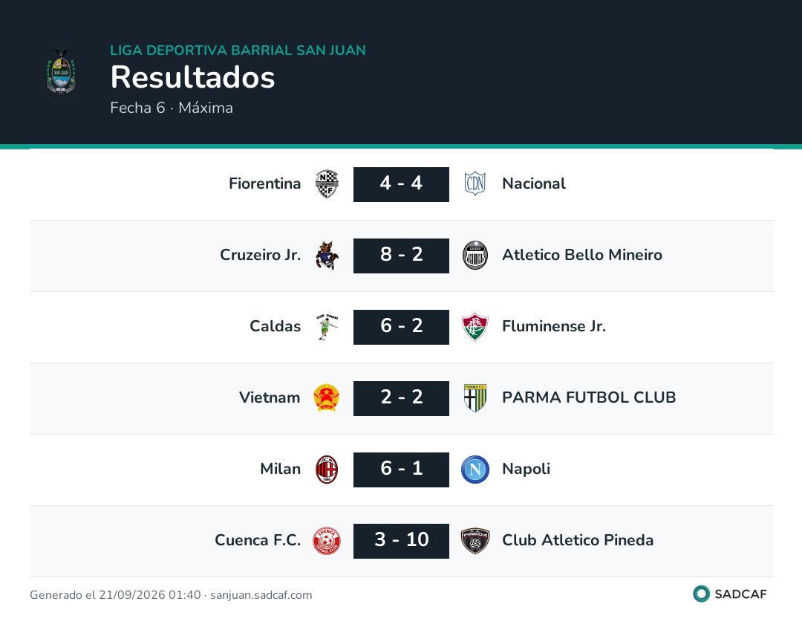Click the Milan red-black badge
Screen dimensions: 802x633
point(327,470)
